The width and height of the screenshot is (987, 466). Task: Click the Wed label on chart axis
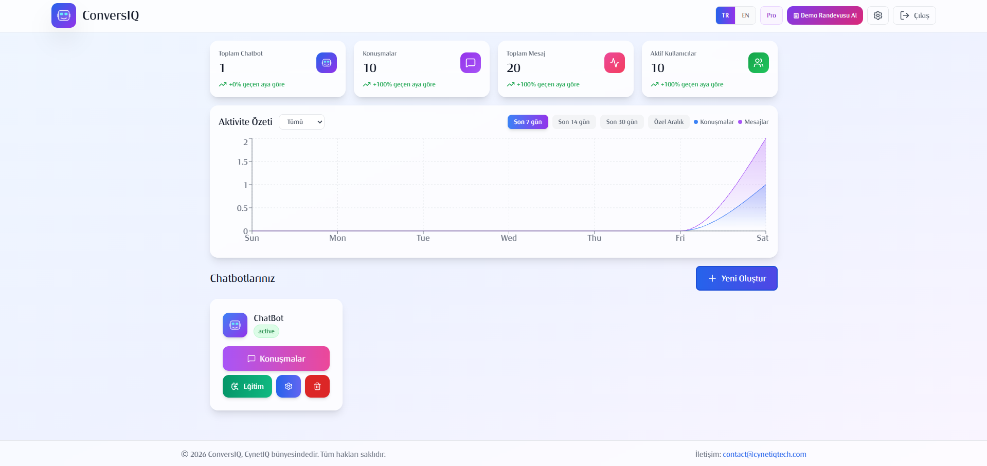point(509,238)
